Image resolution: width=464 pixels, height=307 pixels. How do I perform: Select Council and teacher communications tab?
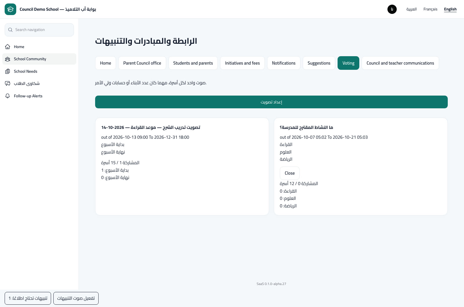(x=400, y=63)
